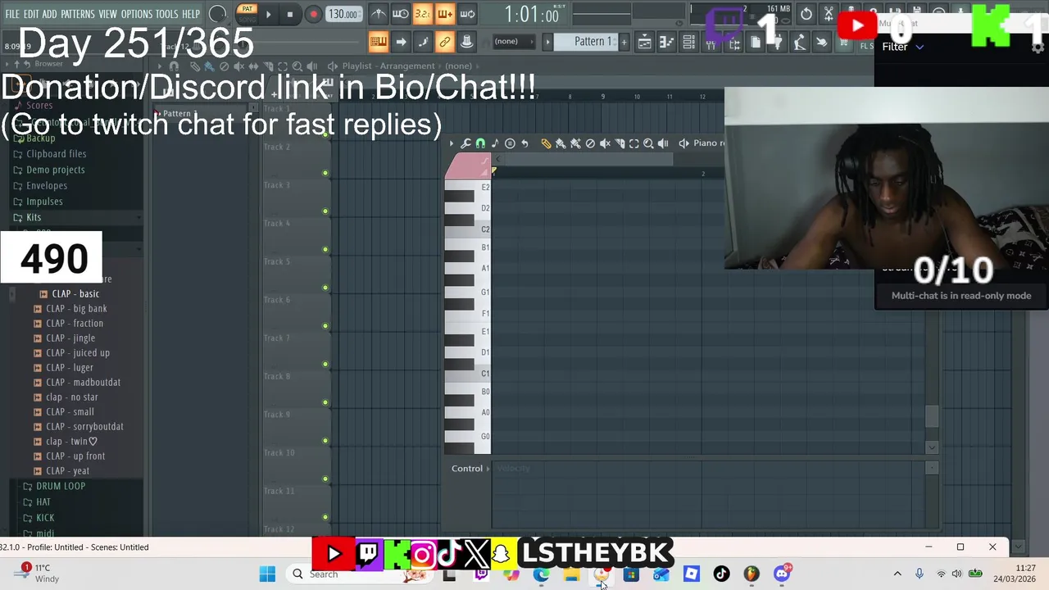The image size is (1049, 590).
Task: Toggle the metronome button
Action: point(379,14)
